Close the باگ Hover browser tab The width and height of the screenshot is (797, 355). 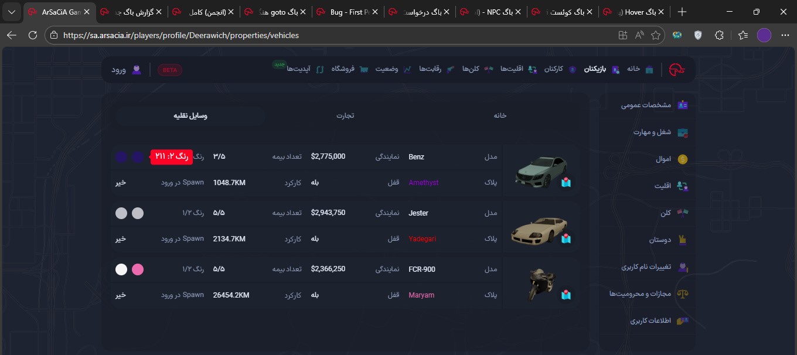coord(662,12)
